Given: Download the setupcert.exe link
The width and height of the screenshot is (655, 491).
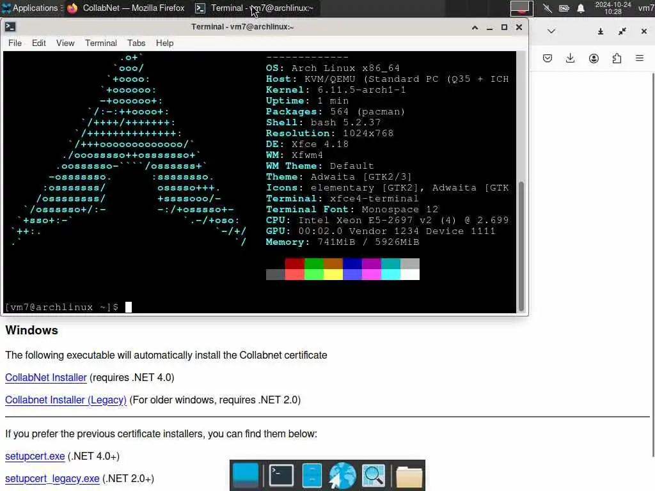Looking at the screenshot, I should [35, 456].
